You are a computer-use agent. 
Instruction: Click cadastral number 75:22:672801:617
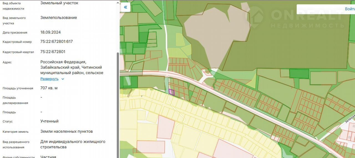(x=57, y=42)
